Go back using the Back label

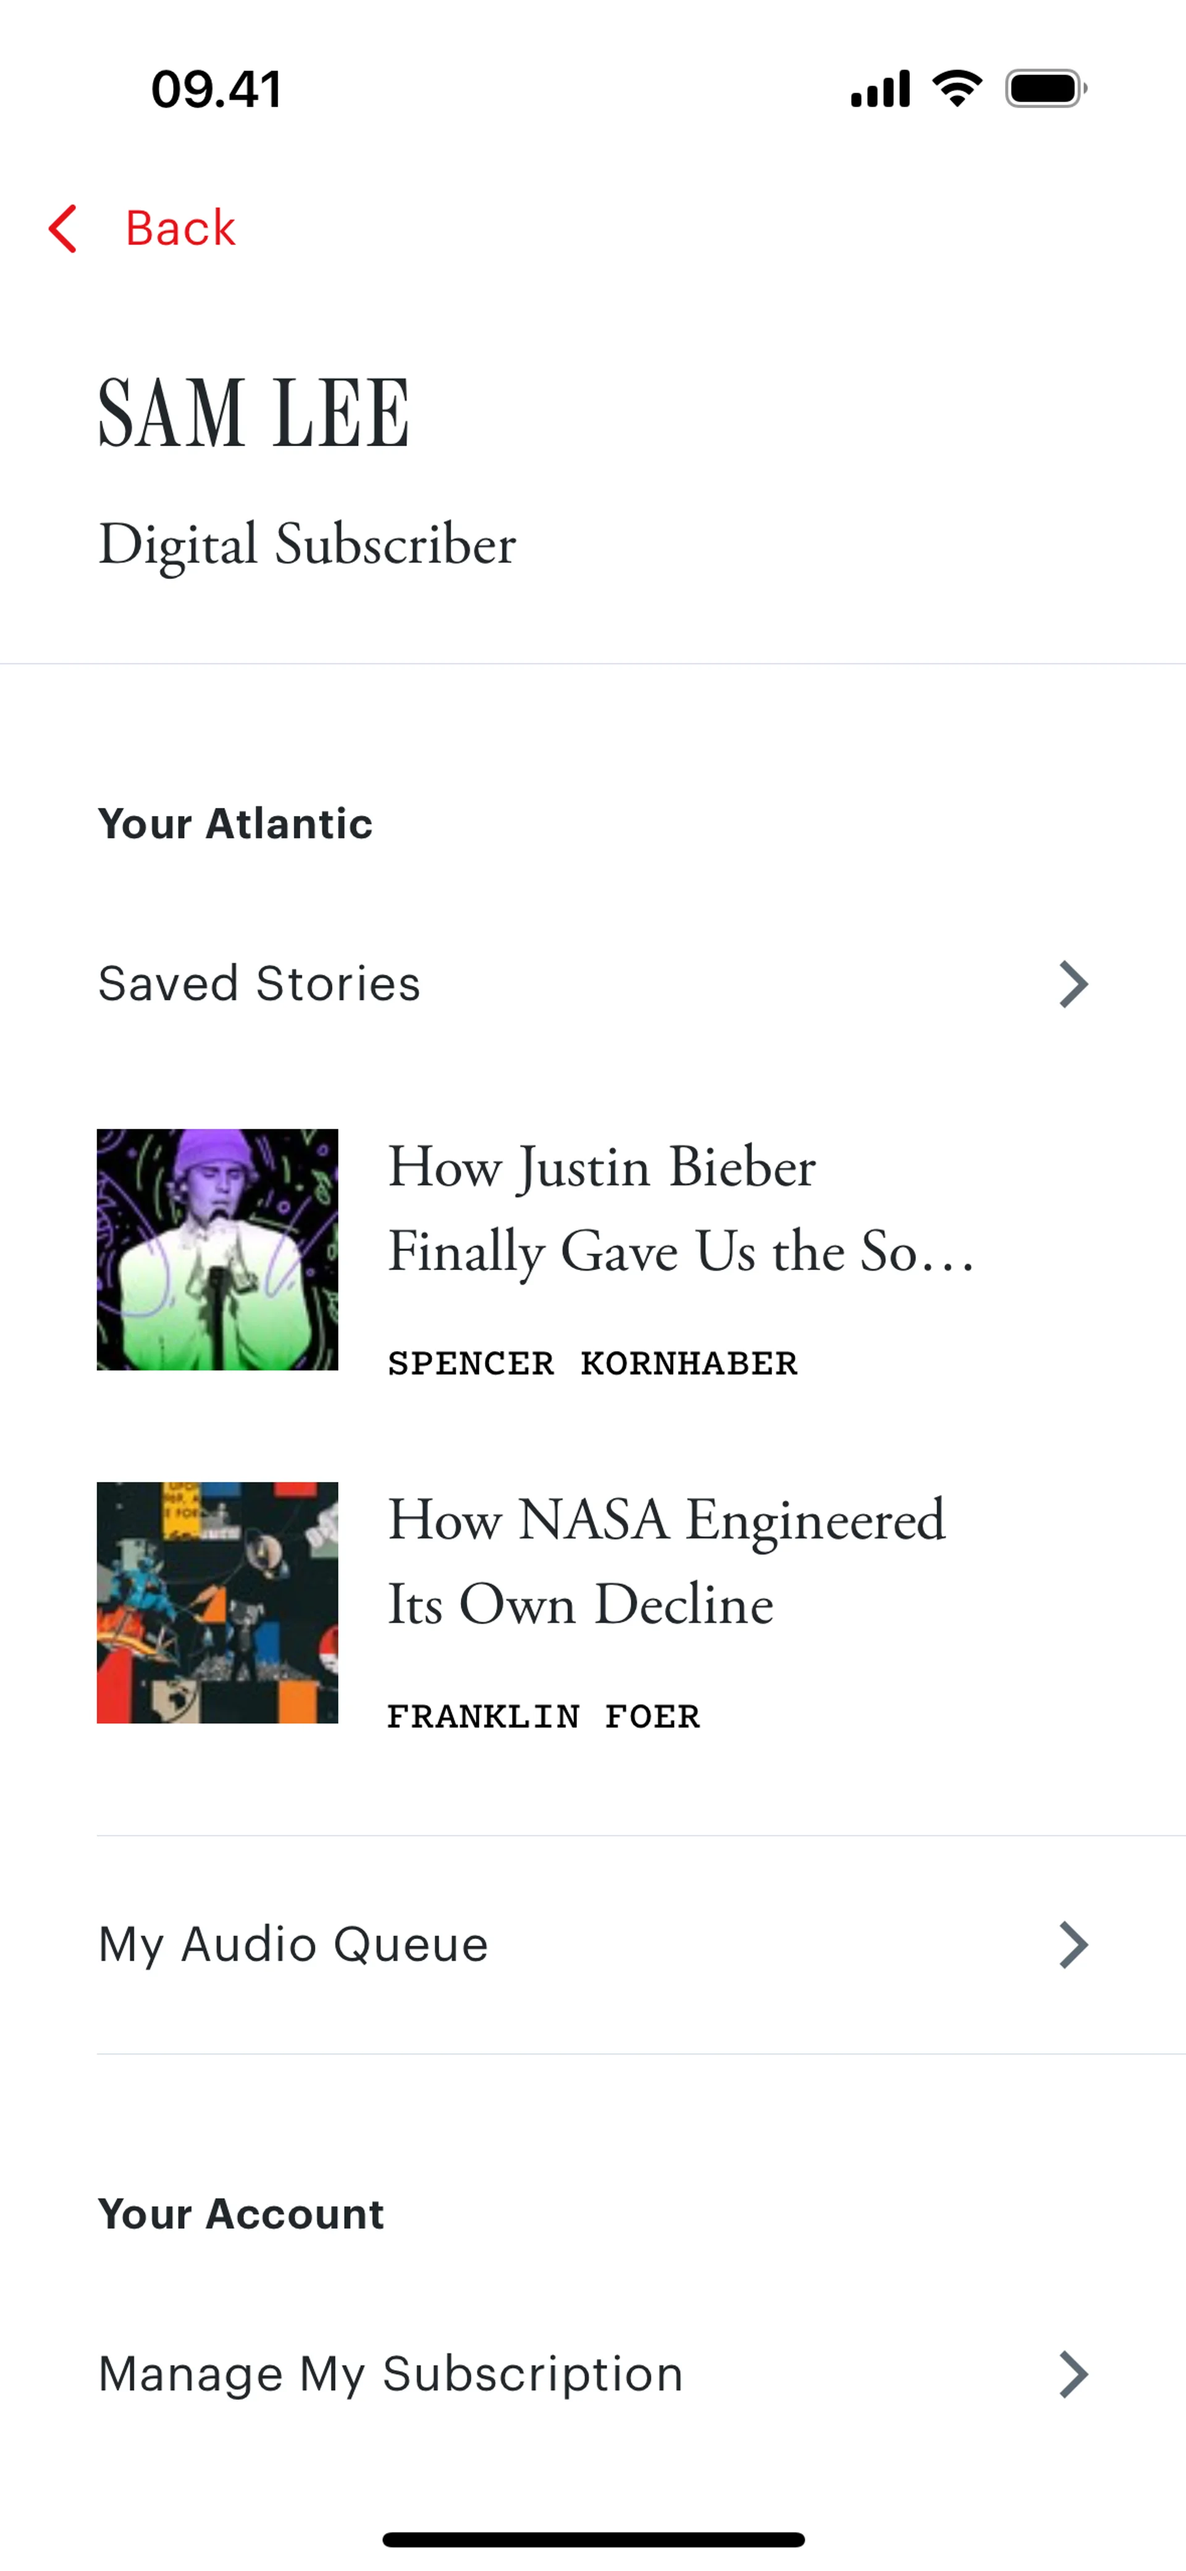coord(180,229)
